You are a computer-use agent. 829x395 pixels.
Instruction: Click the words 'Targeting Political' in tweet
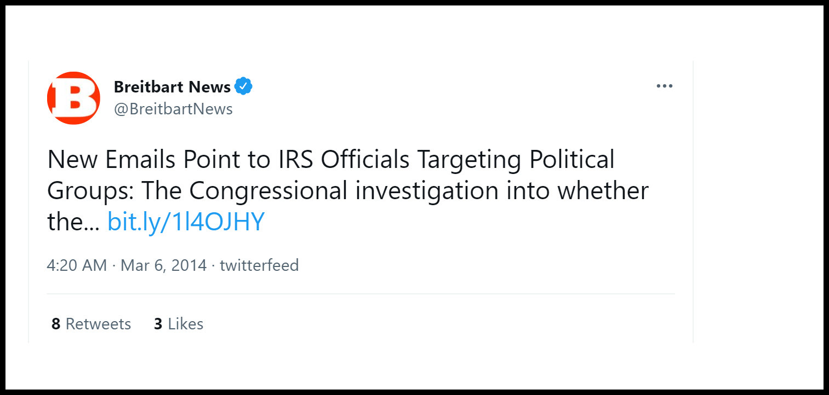coord(516,160)
